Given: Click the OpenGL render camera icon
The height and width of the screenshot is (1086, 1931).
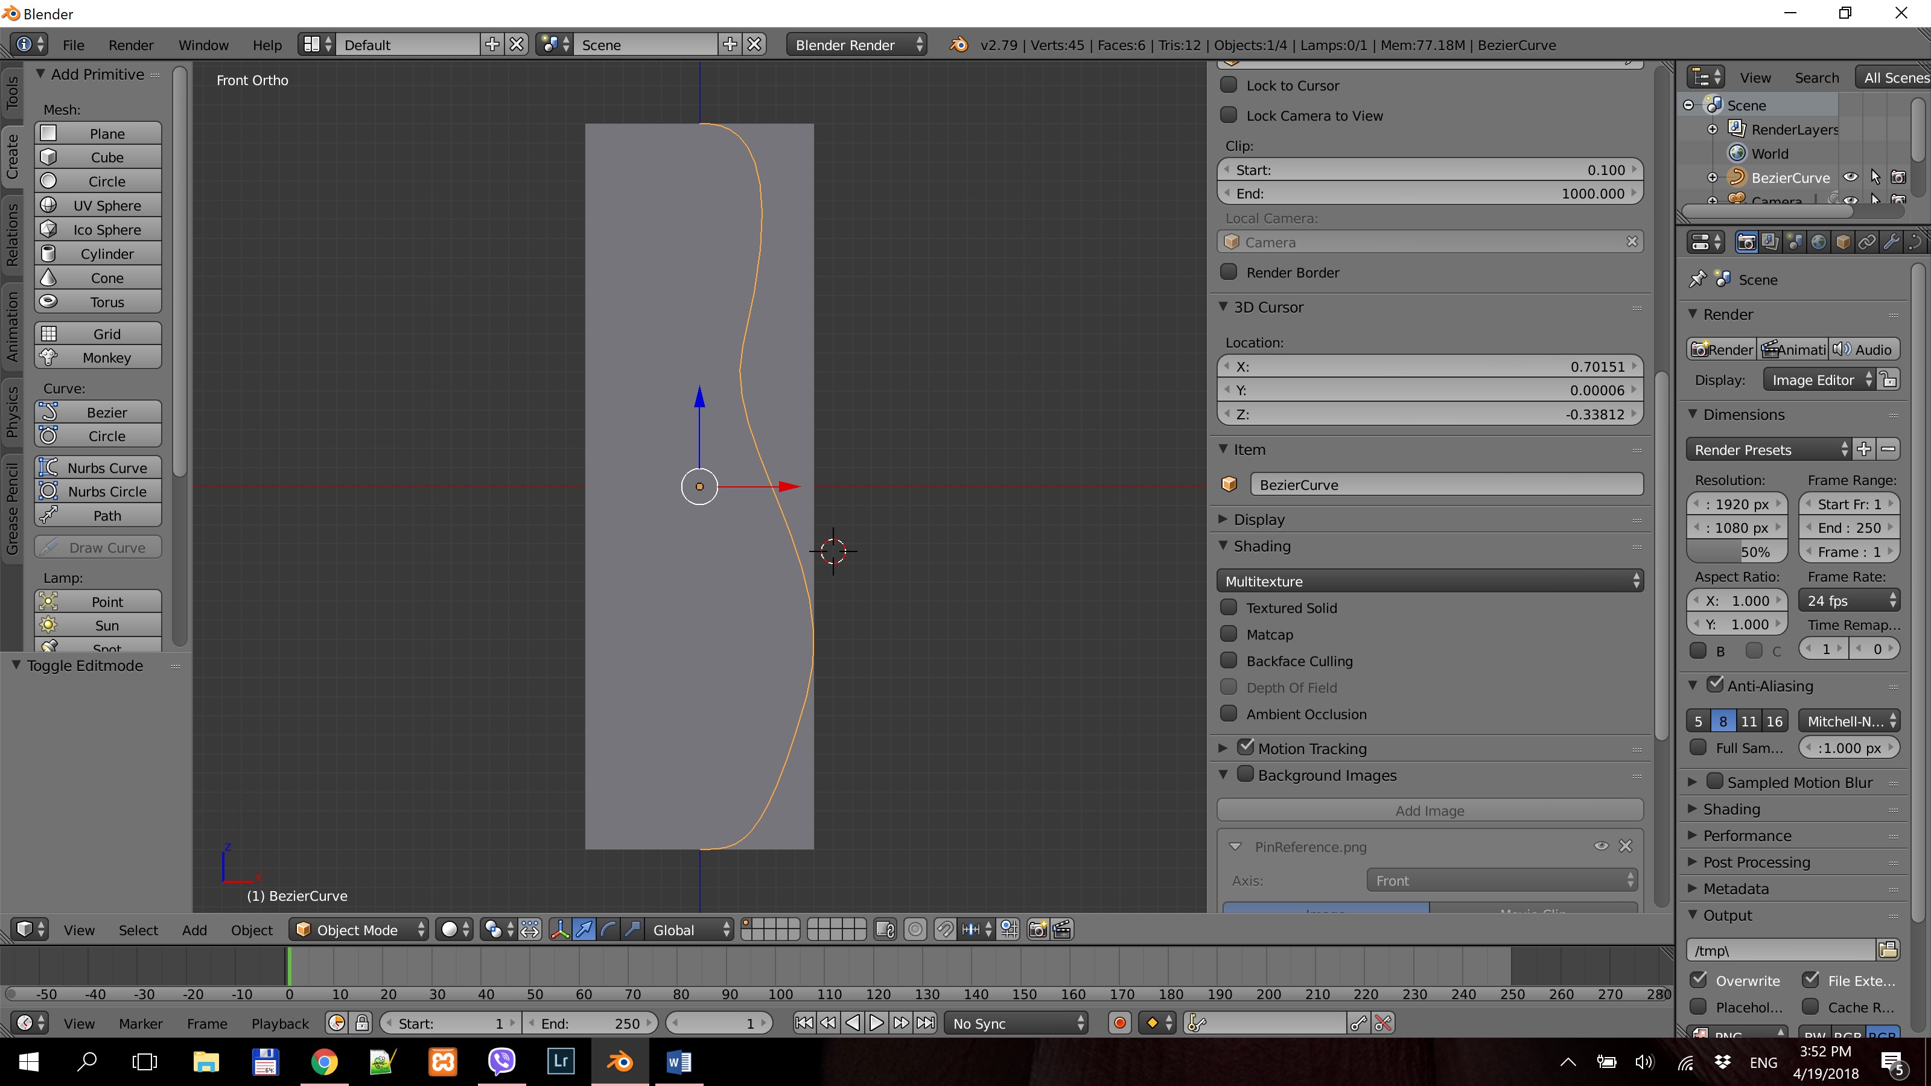Looking at the screenshot, I should pos(1037,929).
